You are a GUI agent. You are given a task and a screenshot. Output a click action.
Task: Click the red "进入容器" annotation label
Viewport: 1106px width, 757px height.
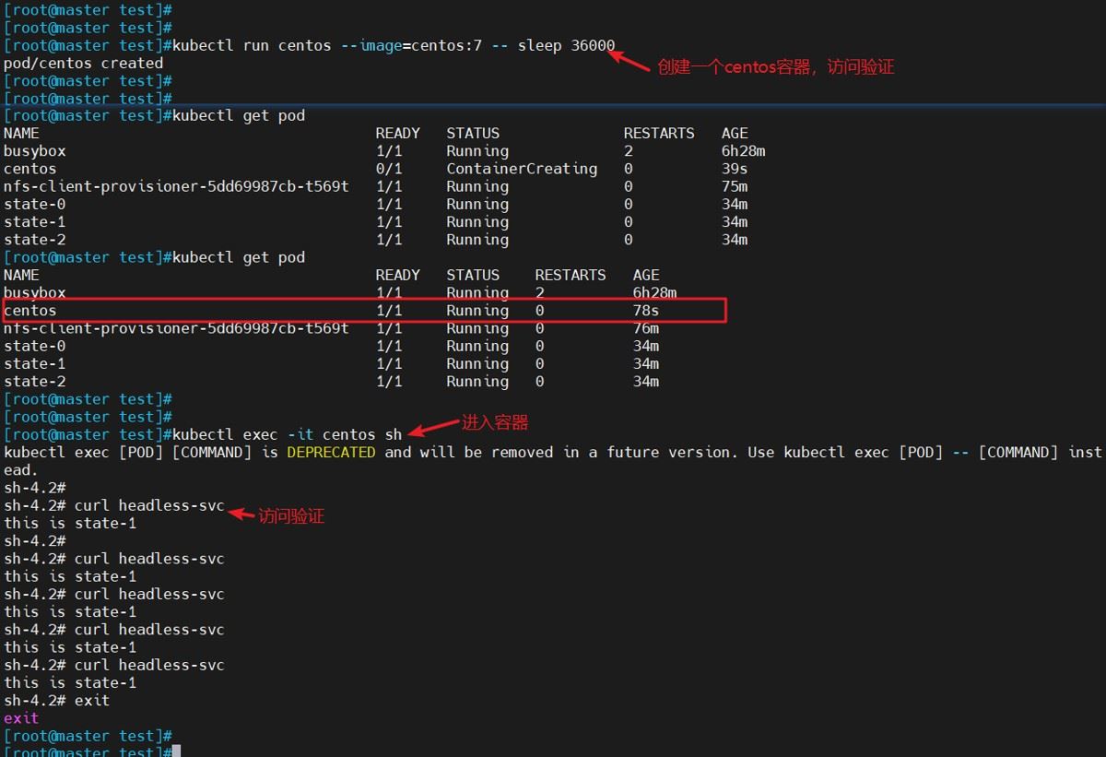point(495,423)
